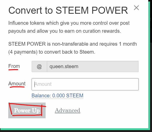The image size is (152, 132).
Task: Use the Balance: 0.000 STEEM link
Action: coord(57,96)
